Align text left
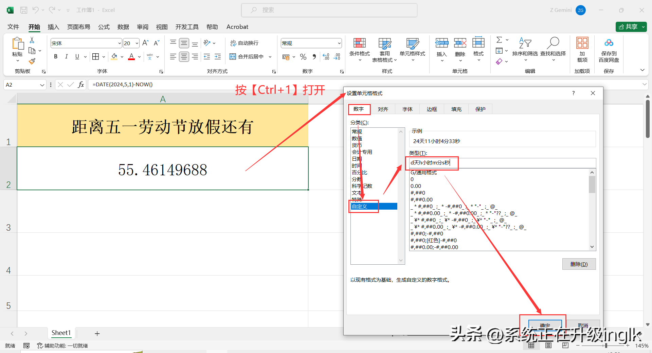The height and width of the screenshot is (353, 652). pos(173,56)
